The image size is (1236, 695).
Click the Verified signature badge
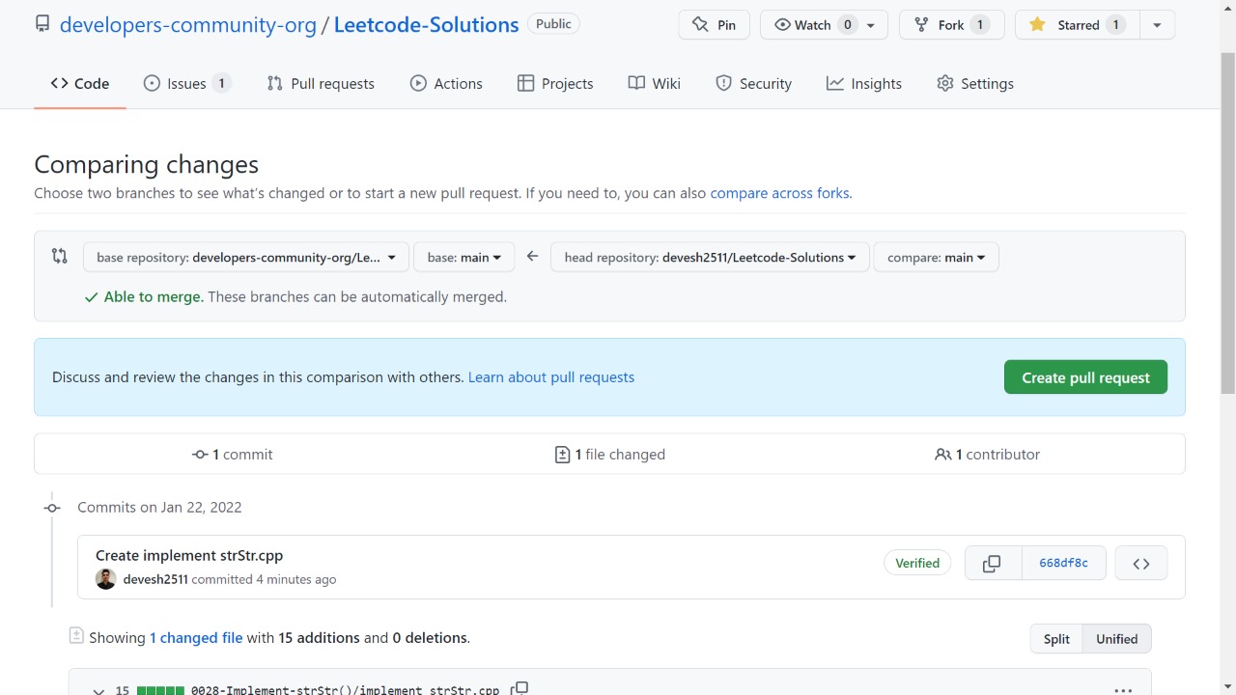coord(917,563)
